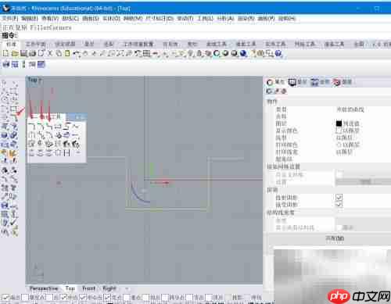The image size is (391, 304).
Task: Click the blue sphere render icon
Action: click(x=243, y=53)
